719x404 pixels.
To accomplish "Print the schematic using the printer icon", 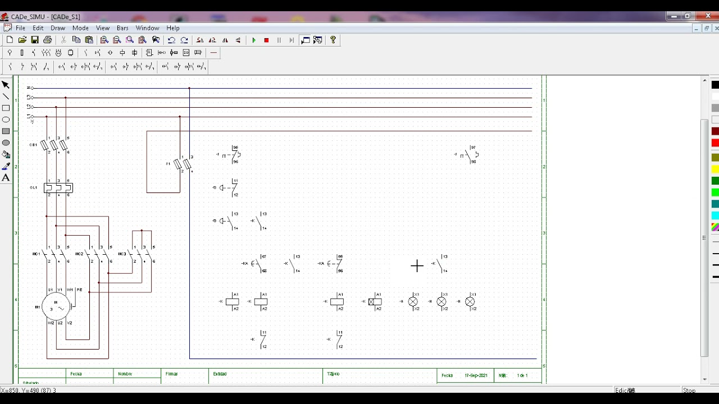I will click(48, 40).
